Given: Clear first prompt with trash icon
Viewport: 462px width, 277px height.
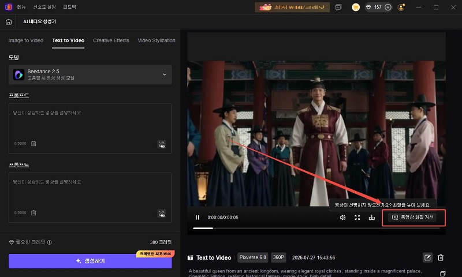Looking at the screenshot, I should (33, 144).
